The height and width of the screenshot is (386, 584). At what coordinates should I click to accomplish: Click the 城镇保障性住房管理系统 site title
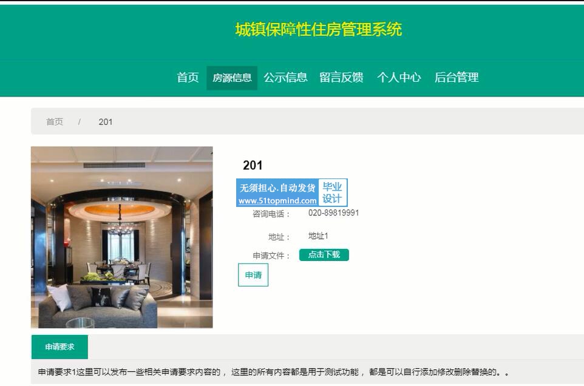(319, 29)
